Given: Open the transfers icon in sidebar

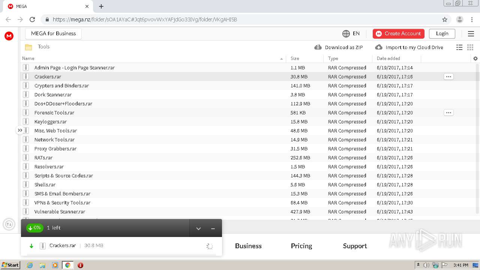Looking at the screenshot, I should [x=9, y=225].
